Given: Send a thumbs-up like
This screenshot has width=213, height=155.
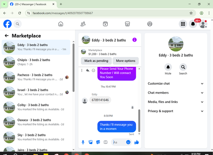Looking at the screenshot, I should [x=137, y=142].
